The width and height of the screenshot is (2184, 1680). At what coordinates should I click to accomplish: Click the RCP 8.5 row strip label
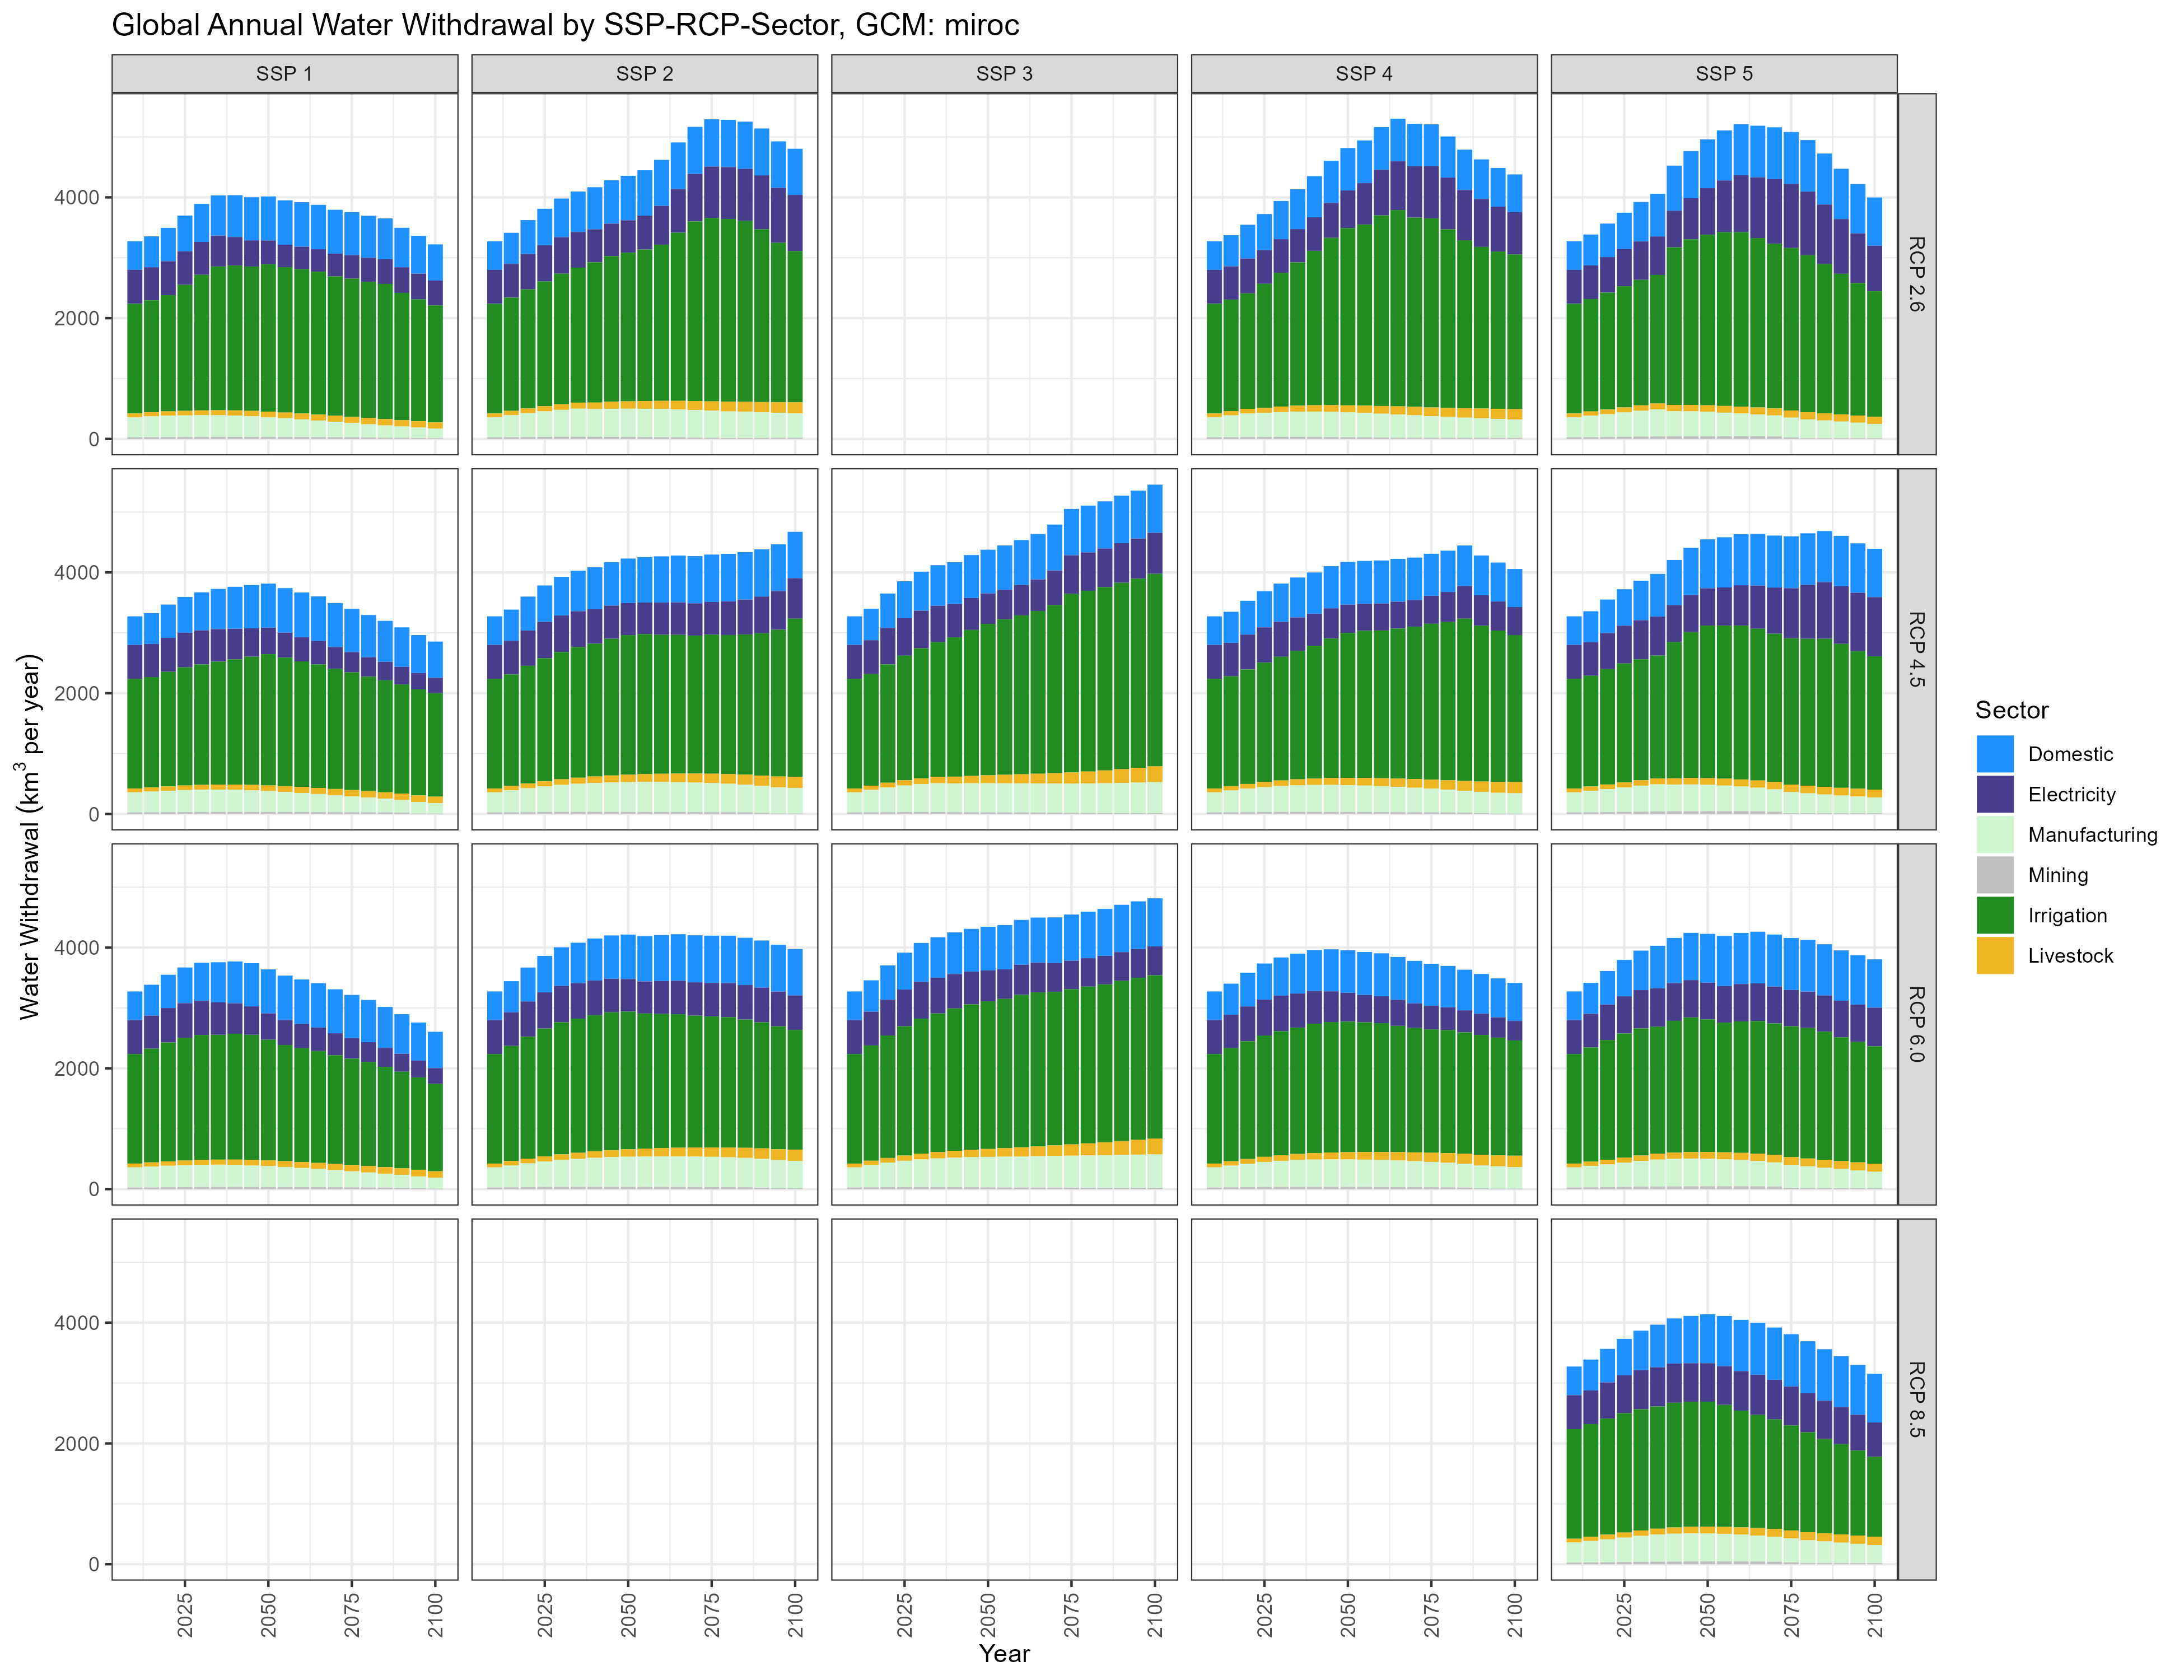(1917, 1399)
